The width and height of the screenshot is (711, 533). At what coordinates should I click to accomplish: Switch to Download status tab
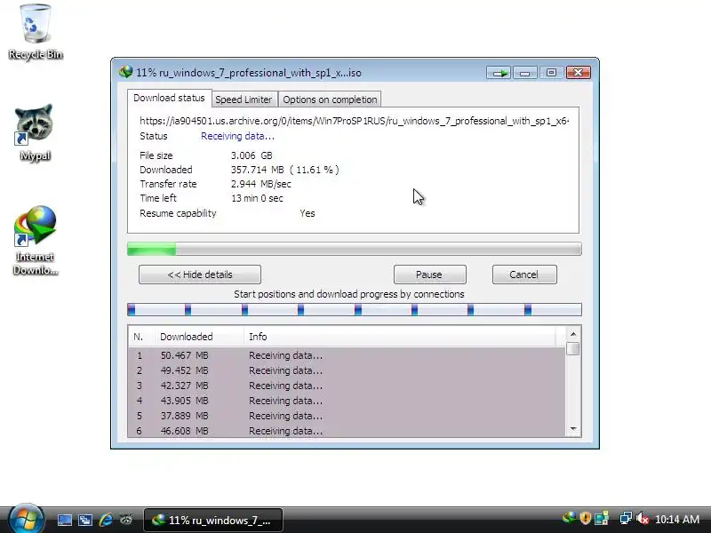point(169,98)
